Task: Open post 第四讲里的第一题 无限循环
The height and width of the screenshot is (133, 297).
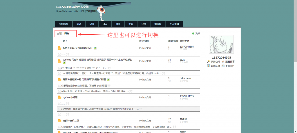Action: (84, 80)
